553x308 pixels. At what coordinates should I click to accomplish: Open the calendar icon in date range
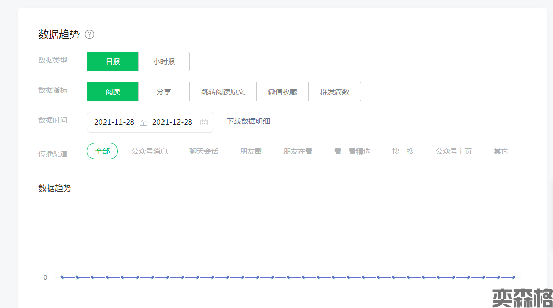coord(204,122)
